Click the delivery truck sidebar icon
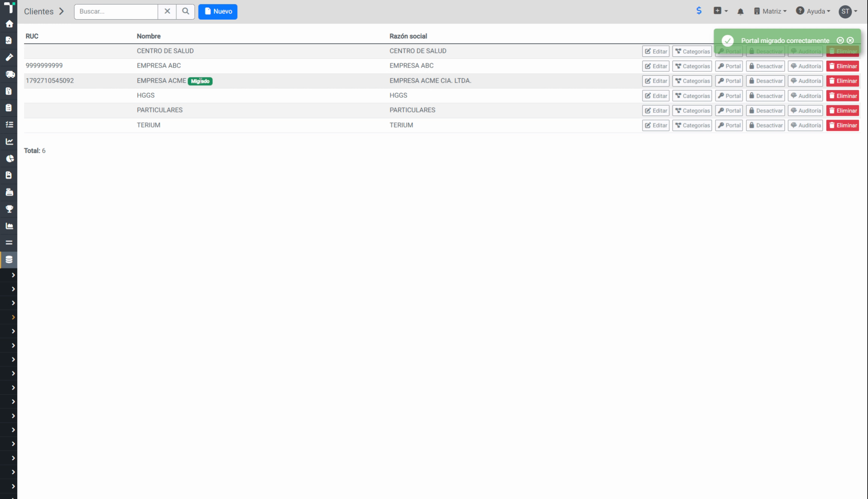This screenshot has height=499, width=868. (x=10, y=74)
